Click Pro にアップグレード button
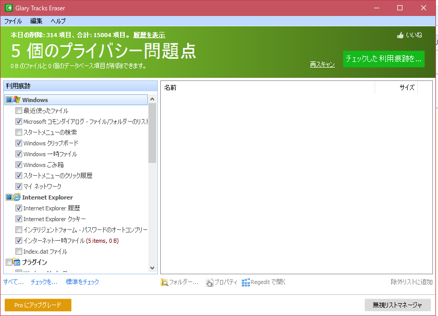 coord(38,305)
